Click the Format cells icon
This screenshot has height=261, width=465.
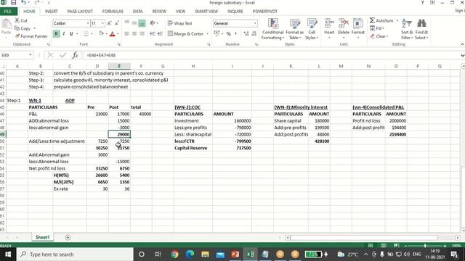point(358,24)
